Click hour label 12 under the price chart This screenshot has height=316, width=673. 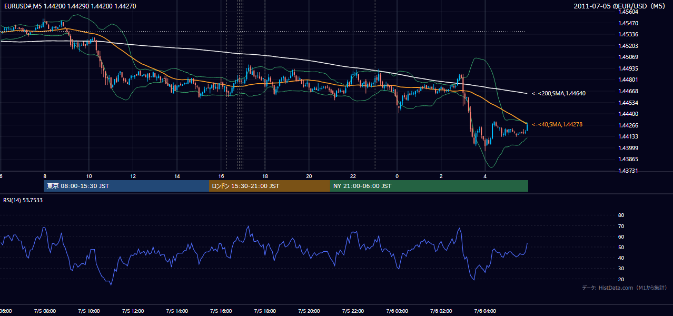(133, 176)
